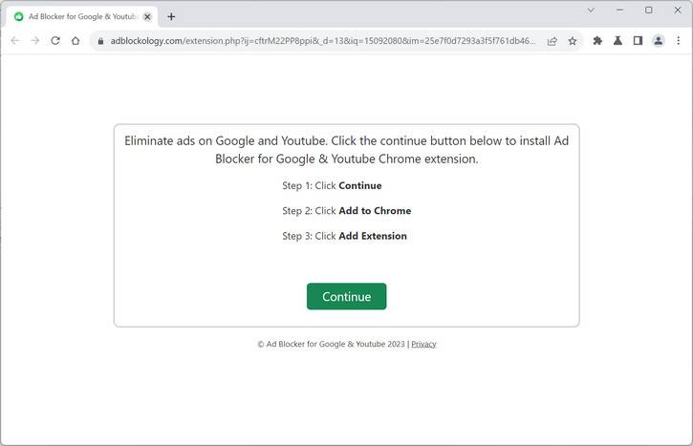The width and height of the screenshot is (693, 446).
Task: Select the Ad Blocker for Google & Youtube tab
Action: click(x=76, y=16)
